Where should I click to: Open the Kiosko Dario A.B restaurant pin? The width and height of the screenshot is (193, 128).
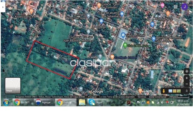(31, 11)
